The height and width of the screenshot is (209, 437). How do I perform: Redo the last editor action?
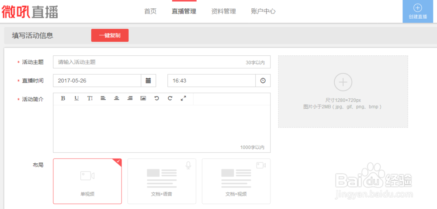[x=170, y=98]
